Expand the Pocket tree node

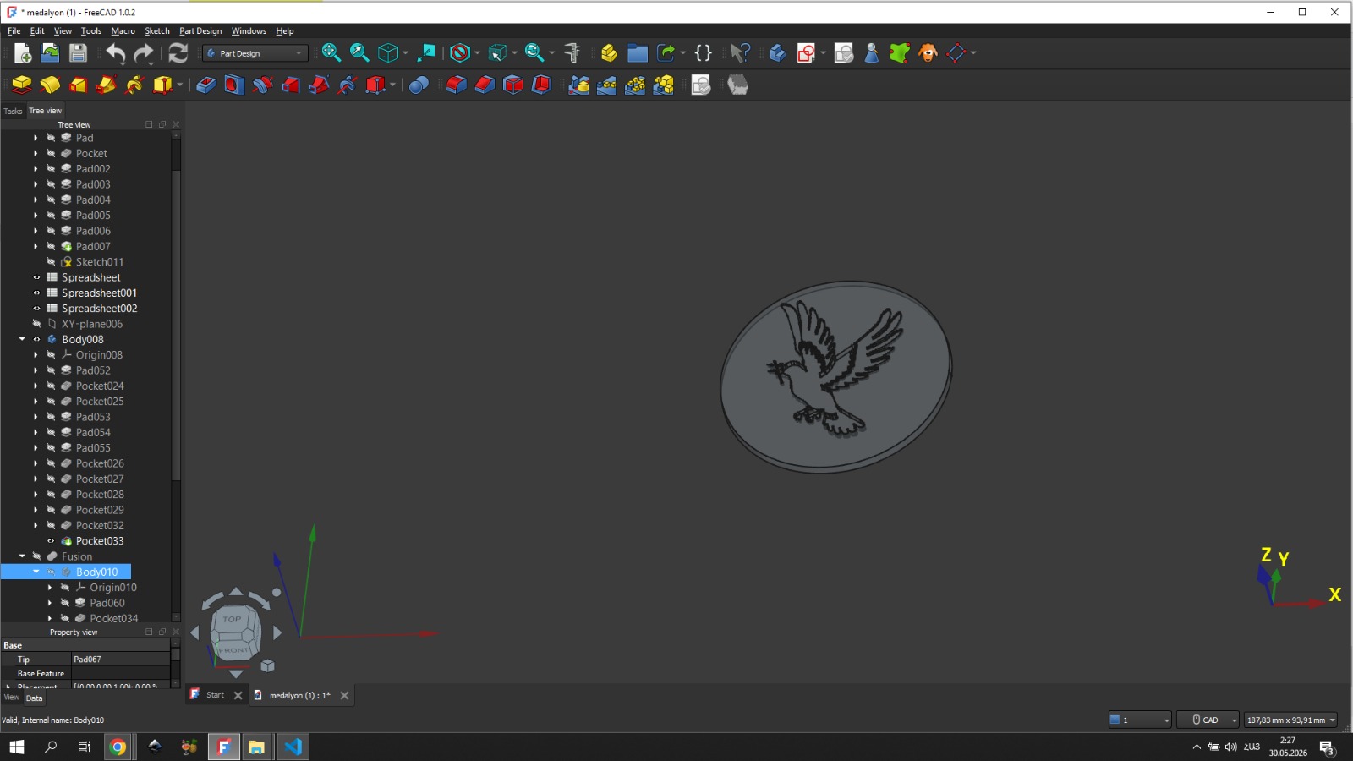(x=36, y=153)
